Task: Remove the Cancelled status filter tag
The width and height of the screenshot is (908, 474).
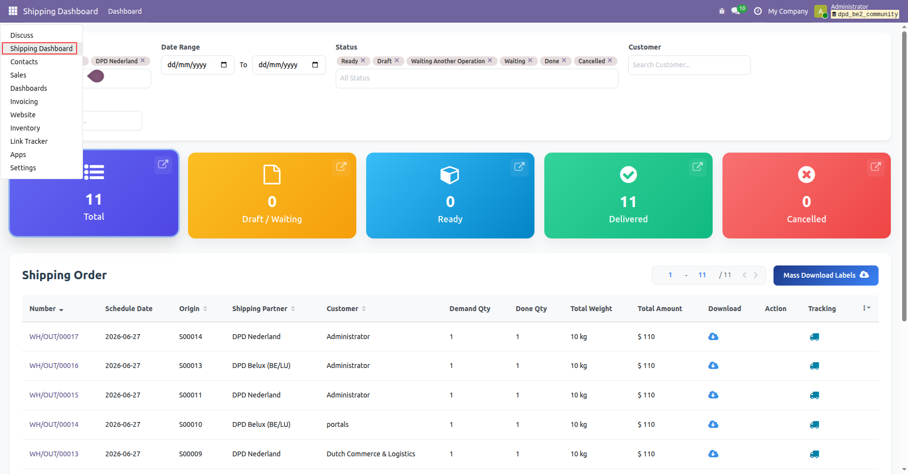Action: coord(610,60)
